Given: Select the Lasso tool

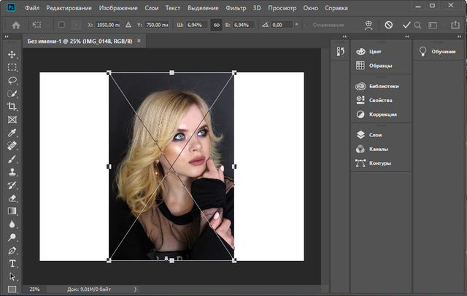Looking at the screenshot, I should pyautogui.click(x=12, y=80).
